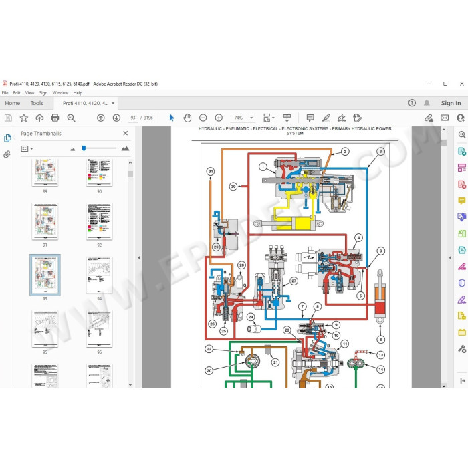Image resolution: width=468 pixels, height=468 pixels.
Task: Click the scrolling mode toolbar icon
Action: click(x=287, y=118)
